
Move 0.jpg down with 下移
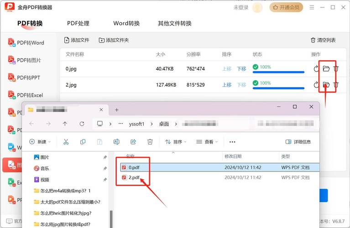pyautogui.click(x=241, y=69)
